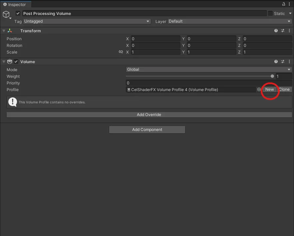The height and width of the screenshot is (236, 294).
Task: Disable the Volume component checkbox
Action: pyautogui.click(x=16, y=61)
